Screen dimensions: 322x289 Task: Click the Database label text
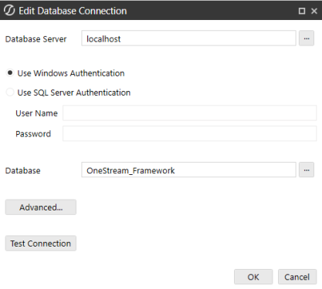(x=23, y=170)
